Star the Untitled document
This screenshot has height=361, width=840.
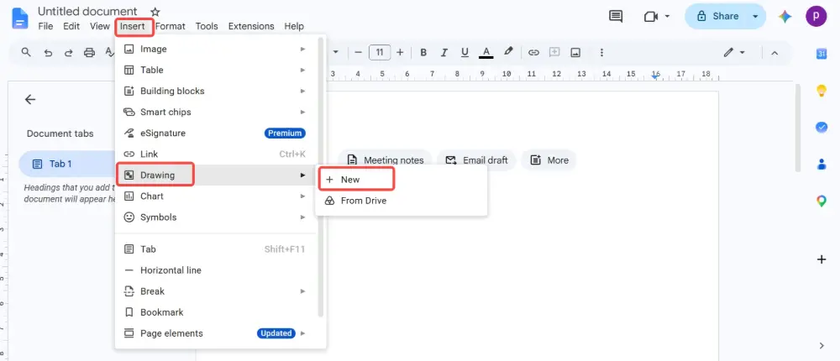coord(155,11)
